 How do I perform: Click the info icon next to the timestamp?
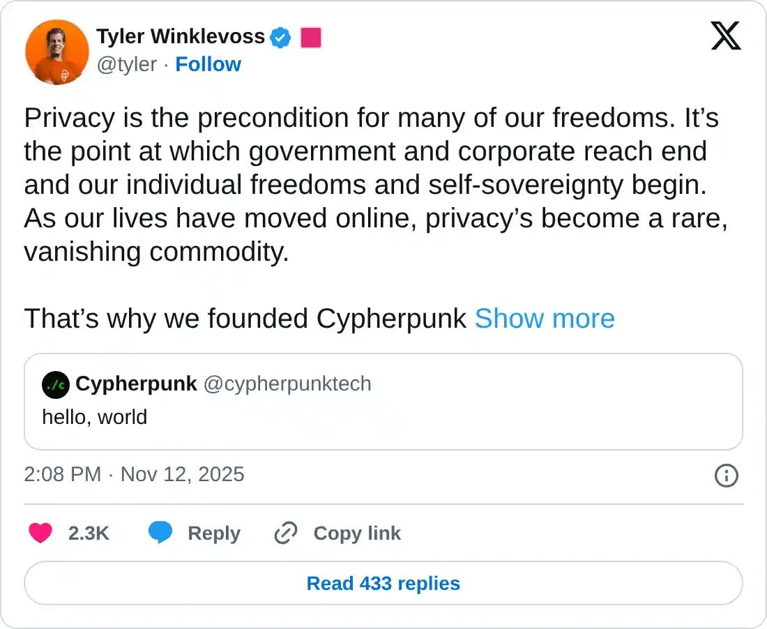coord(726,476)
